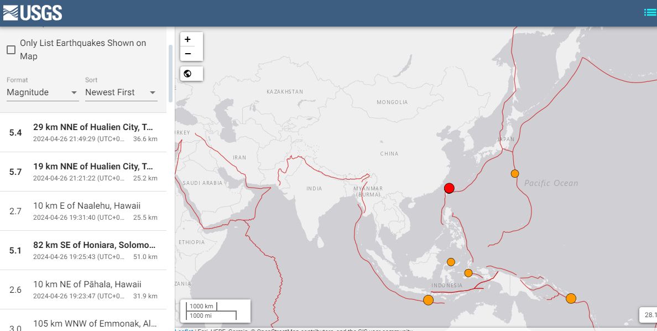Zoom in on the map
This screenshot has width=657, height=331.
[187, 39]
